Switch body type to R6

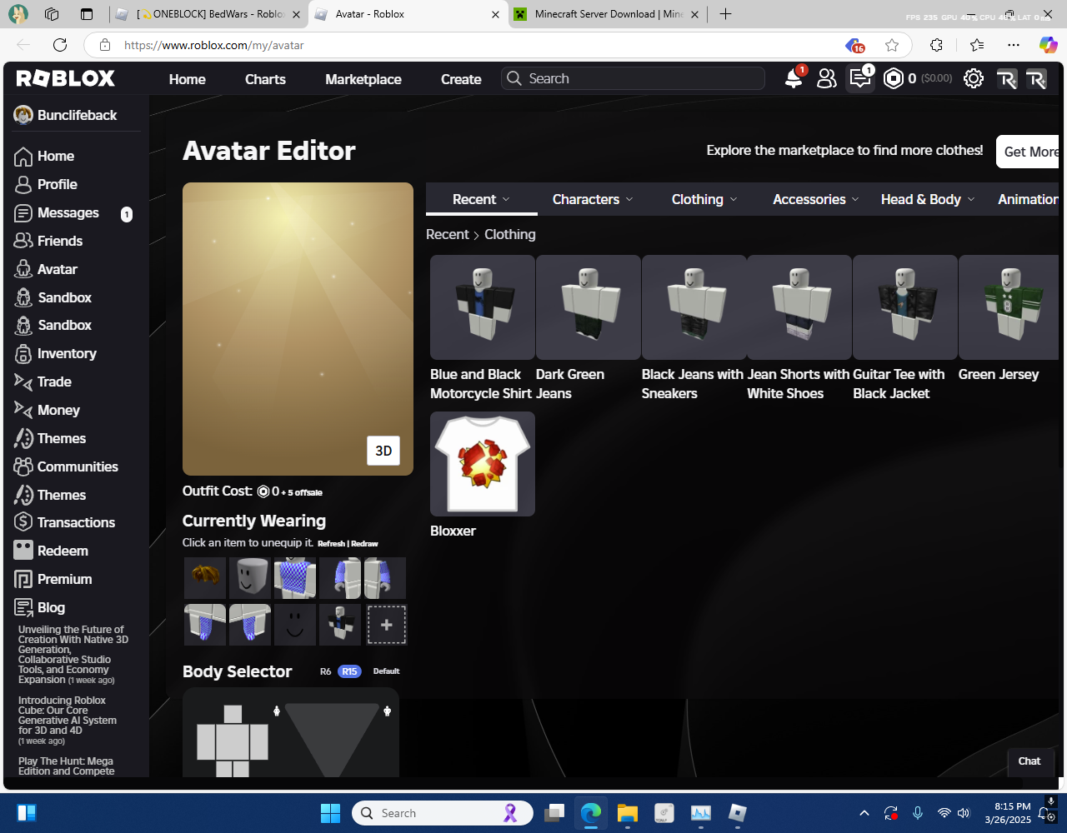pyautogui.click(x=326, y=671)
